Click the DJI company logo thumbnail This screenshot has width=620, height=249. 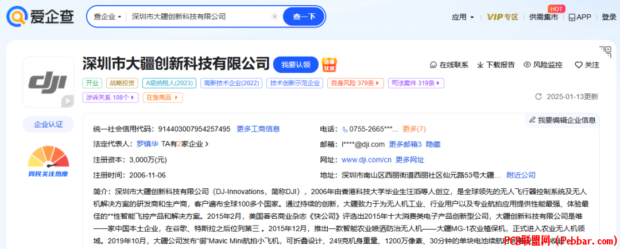pos(48,82)
